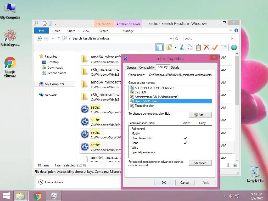Click the Forward arrow in Explorer
This screenshot has height=201, width=268.
point(47,38)
